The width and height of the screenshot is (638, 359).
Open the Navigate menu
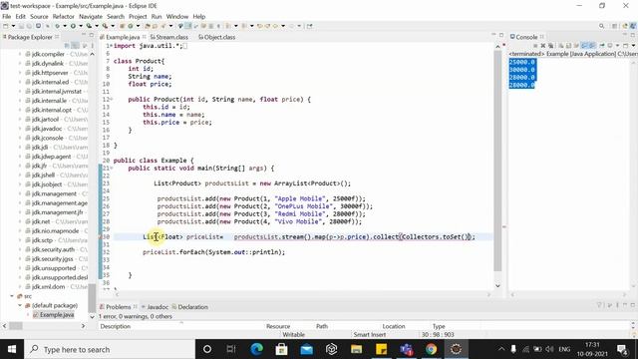pyautogui.click(x=91, y=16)
